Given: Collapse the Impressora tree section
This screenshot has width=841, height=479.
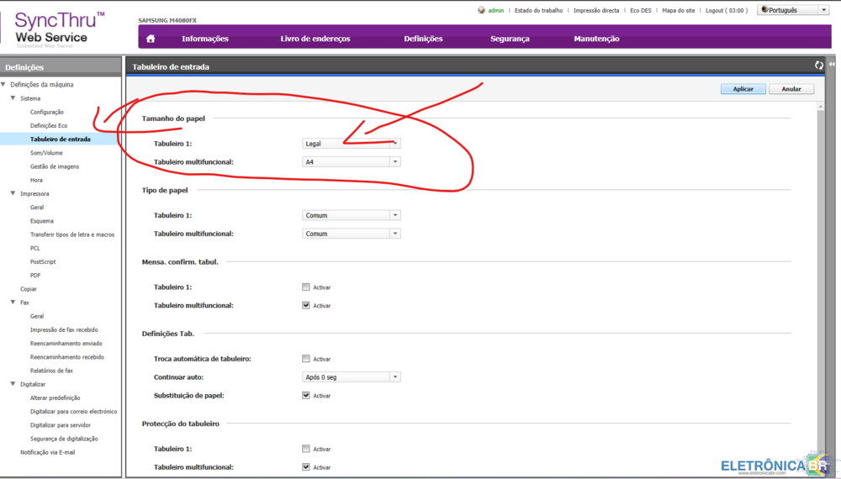Looking at the screenshot, I should pyautogui.click(x=13, y=193).
